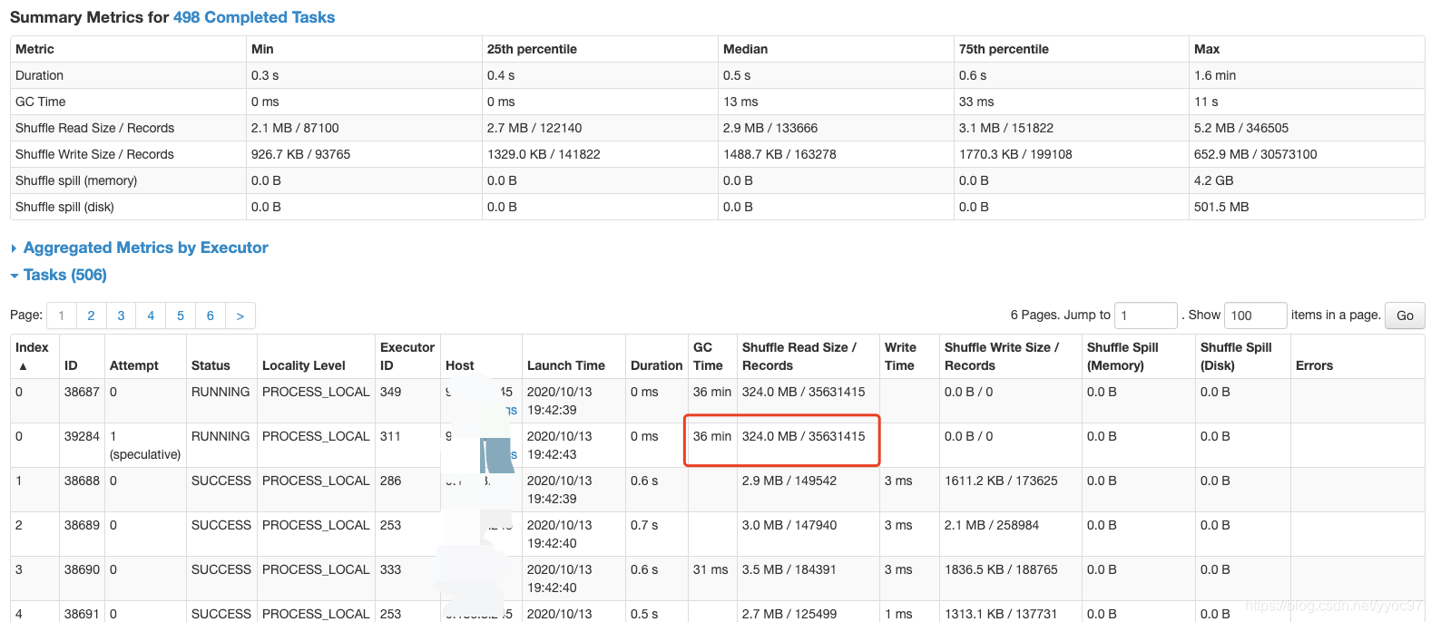Go to page 3 of tasks
This screenshot has width=1431, height=622.
coord(121,316)
